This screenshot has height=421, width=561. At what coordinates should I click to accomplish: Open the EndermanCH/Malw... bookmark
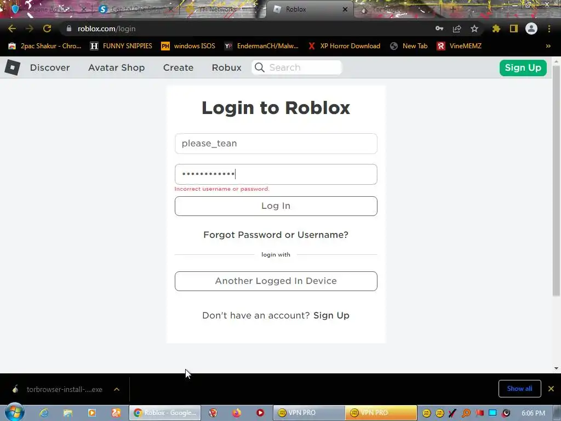(261, 46)
